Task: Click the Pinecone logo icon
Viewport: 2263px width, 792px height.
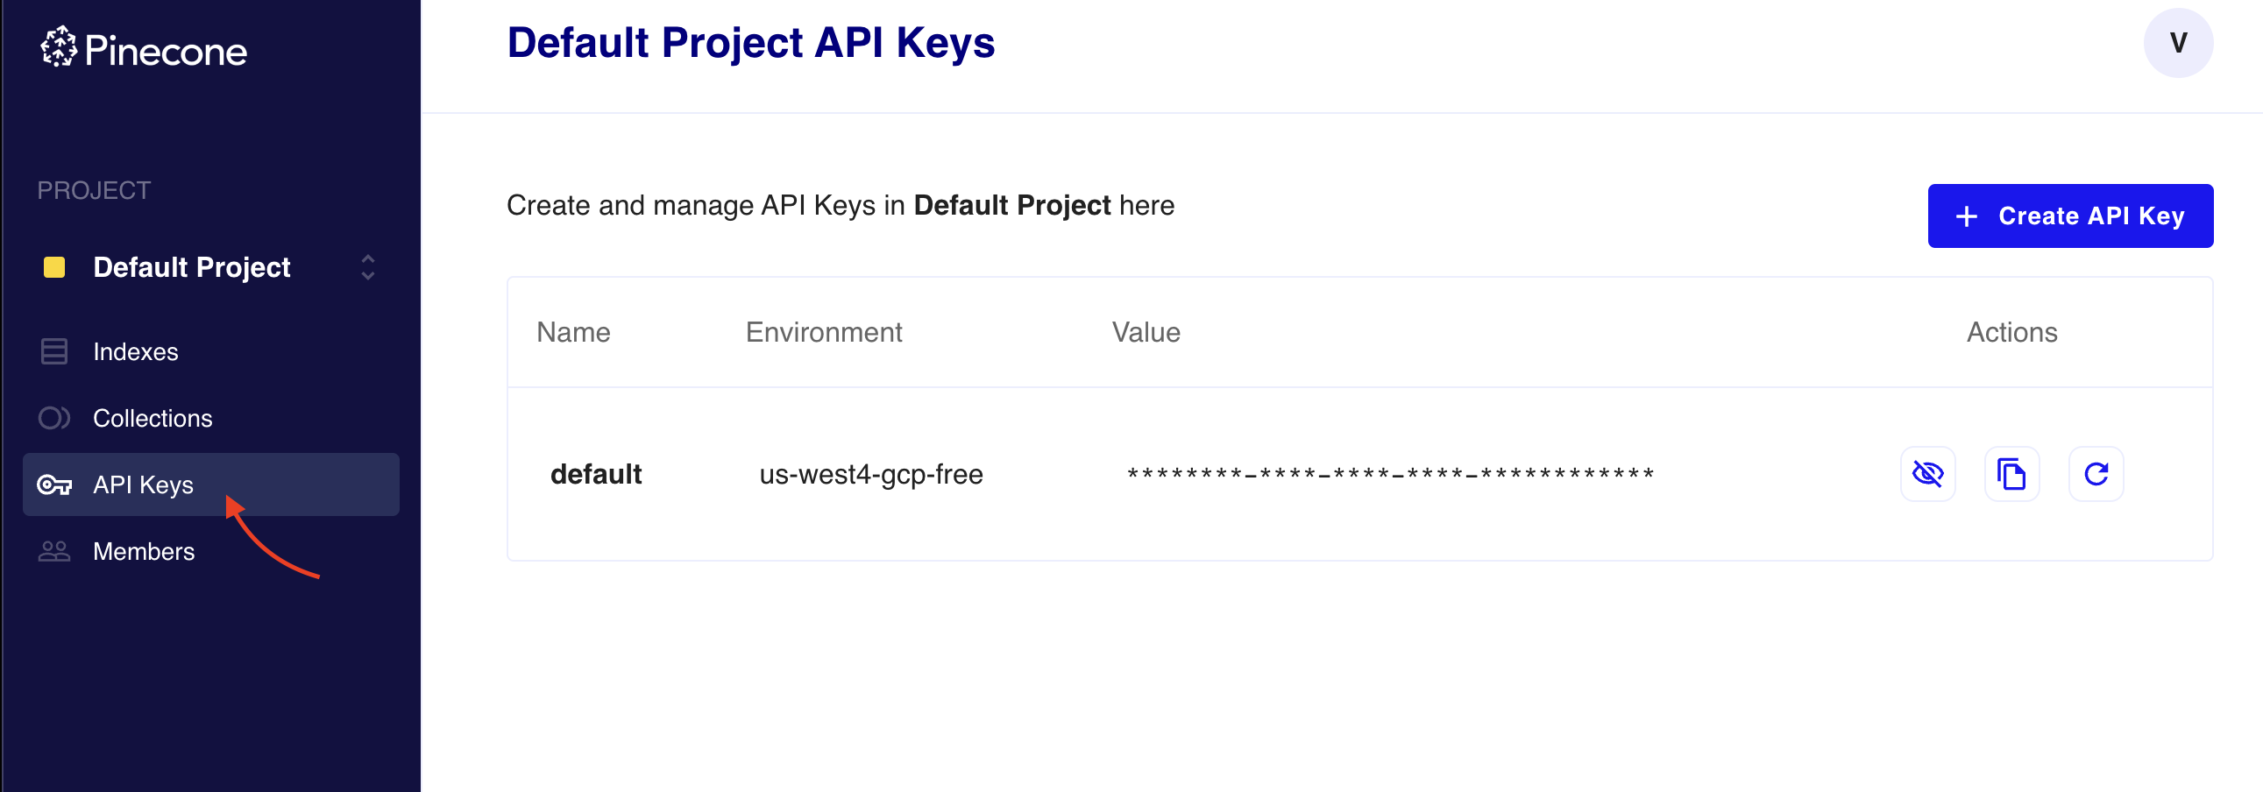Action: click(59, 47)
